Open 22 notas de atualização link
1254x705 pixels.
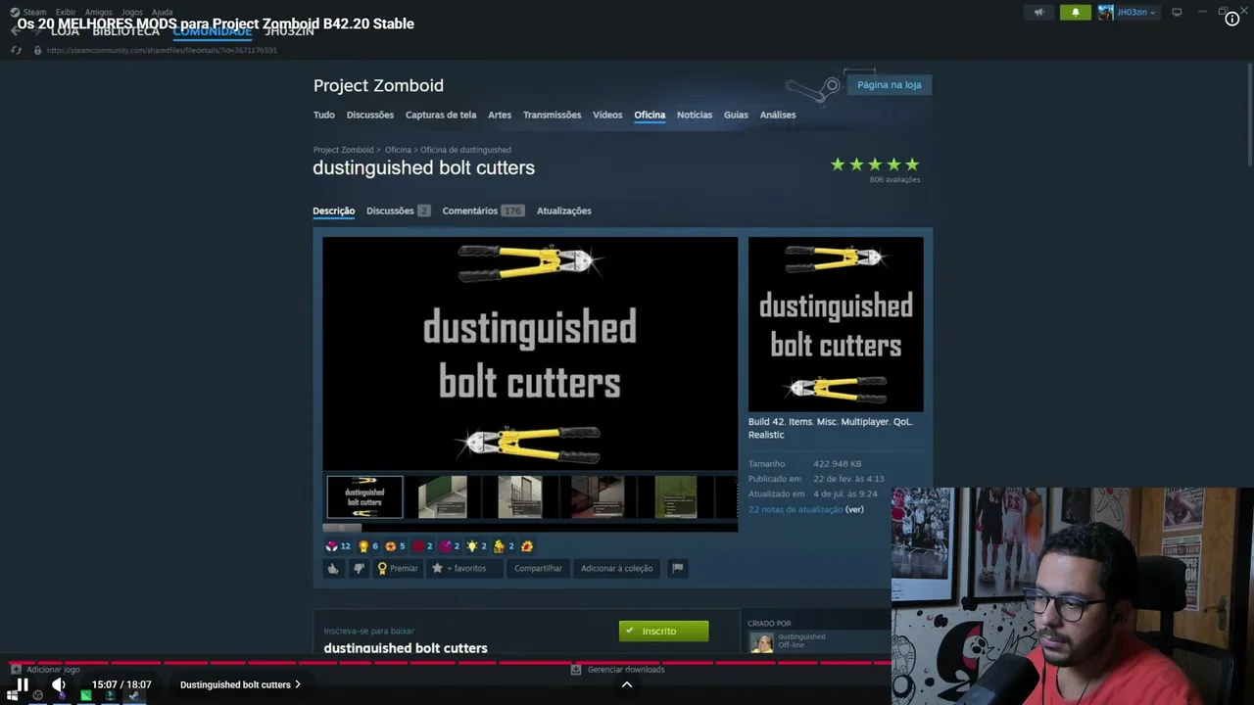coord(796,509)
